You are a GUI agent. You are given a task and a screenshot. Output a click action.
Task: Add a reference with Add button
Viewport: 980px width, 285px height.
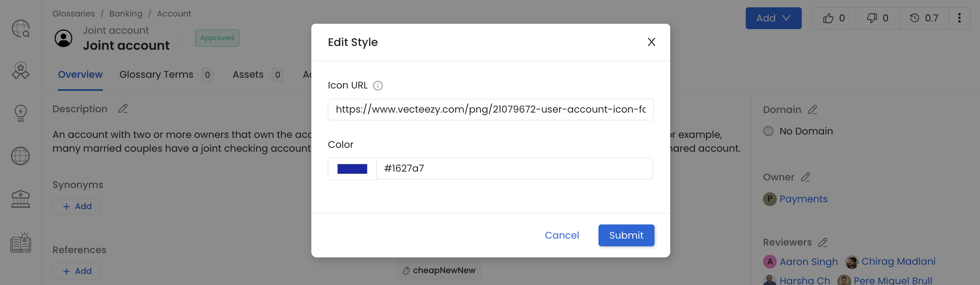(77, 271)
